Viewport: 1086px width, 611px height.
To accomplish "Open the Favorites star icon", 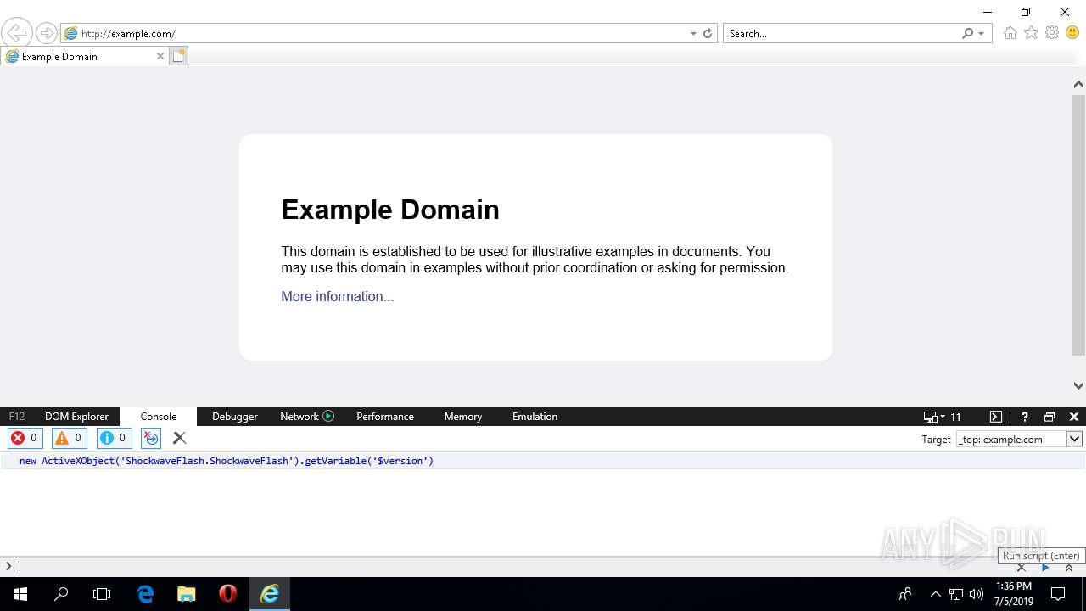I will point(1031,33).
